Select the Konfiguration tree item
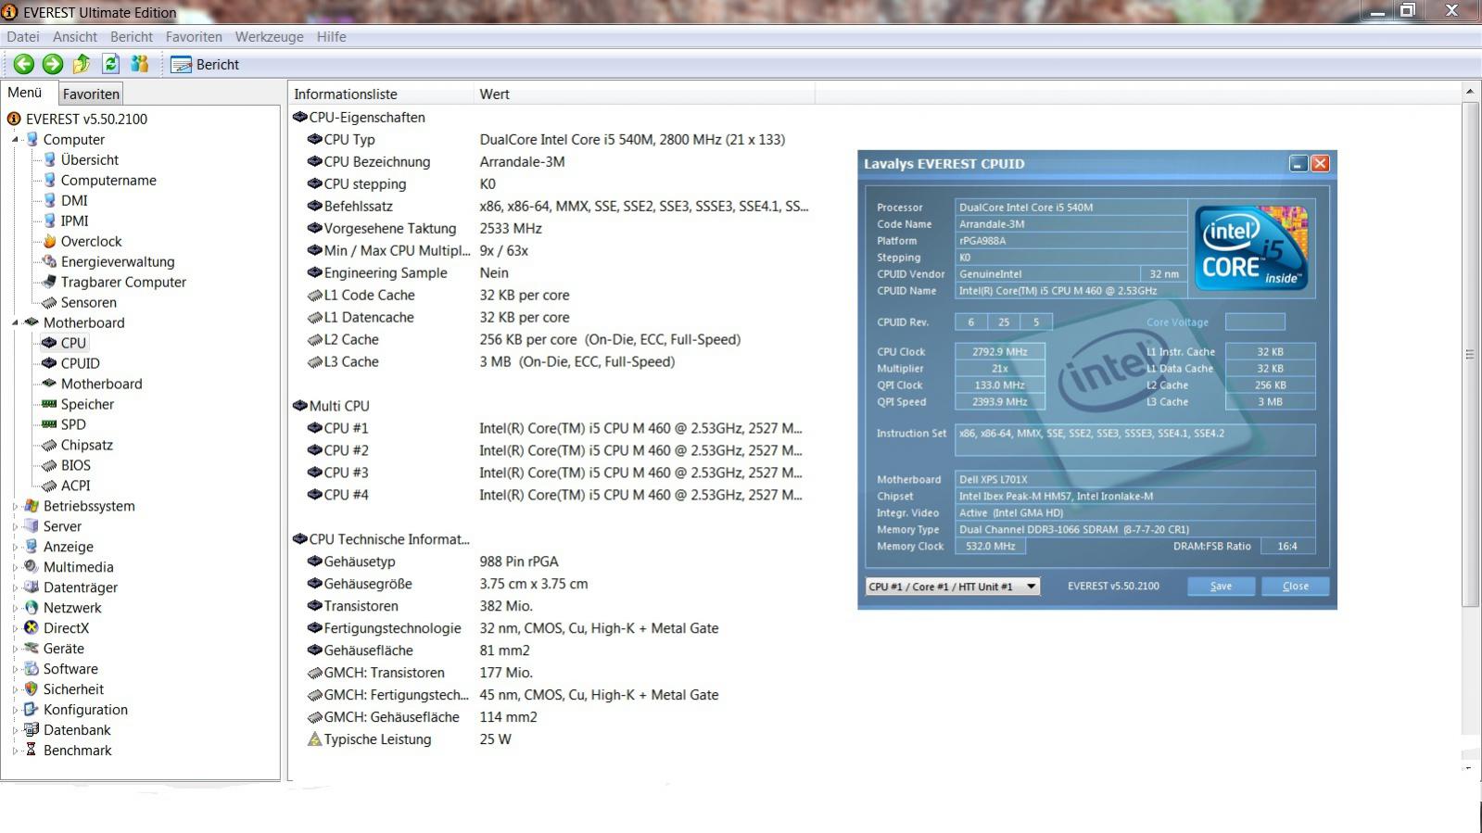 click(85, 710)
